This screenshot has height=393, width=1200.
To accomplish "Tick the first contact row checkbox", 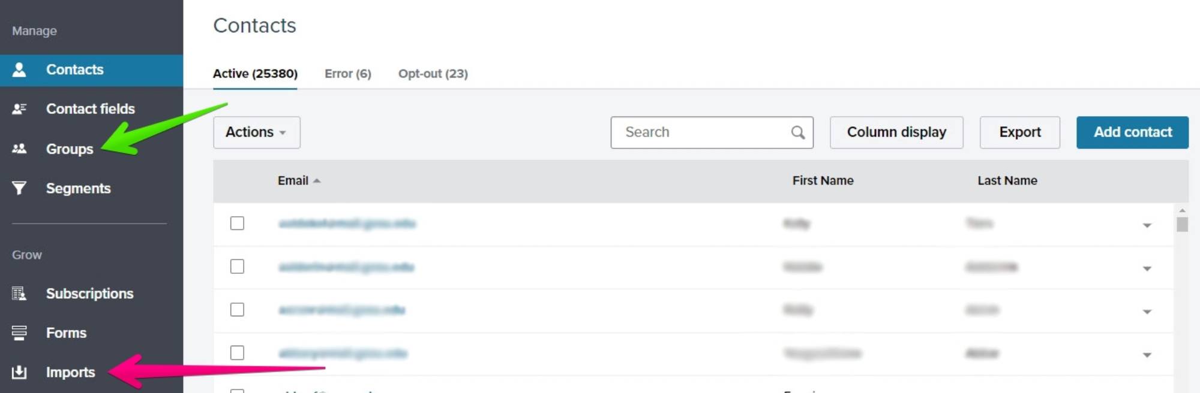I will pyautogui.click(x=237, y=223).
